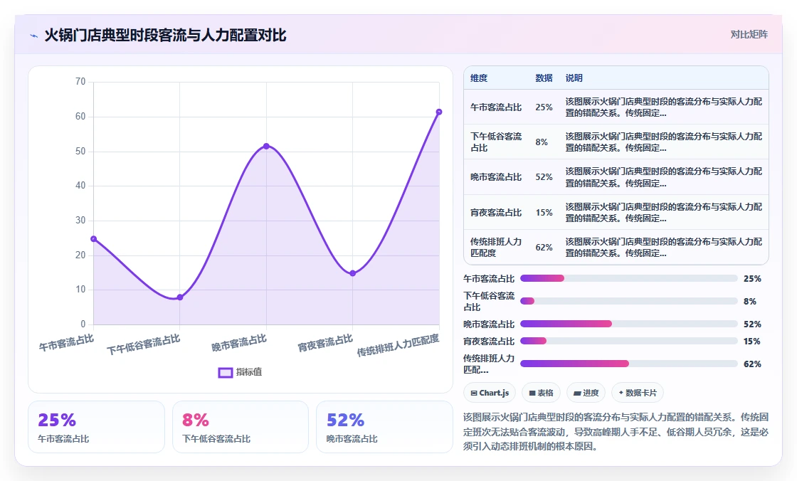Image resolution: width=797 pixels, height=481 pixels.
Task: Click 下午低谷客流占比 in the table's 维度 column
Action: tap(495, 142)
